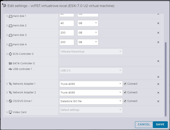
Task: Toggle Connect checkbox for Network Adapter 1
Action: [125, 84]
